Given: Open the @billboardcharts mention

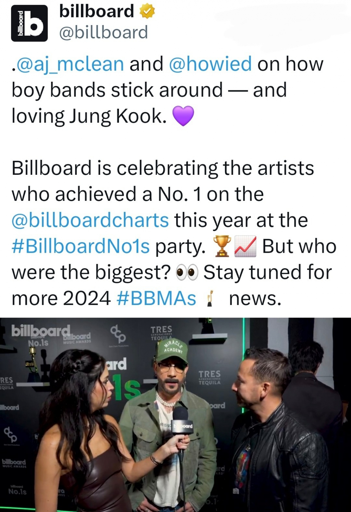Looking at the screenshot, I should pyautogui.click(x=90, y=220).
